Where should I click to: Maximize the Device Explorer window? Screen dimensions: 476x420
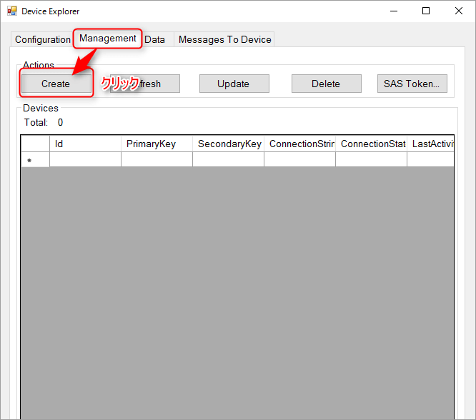(x=426, y=11)
